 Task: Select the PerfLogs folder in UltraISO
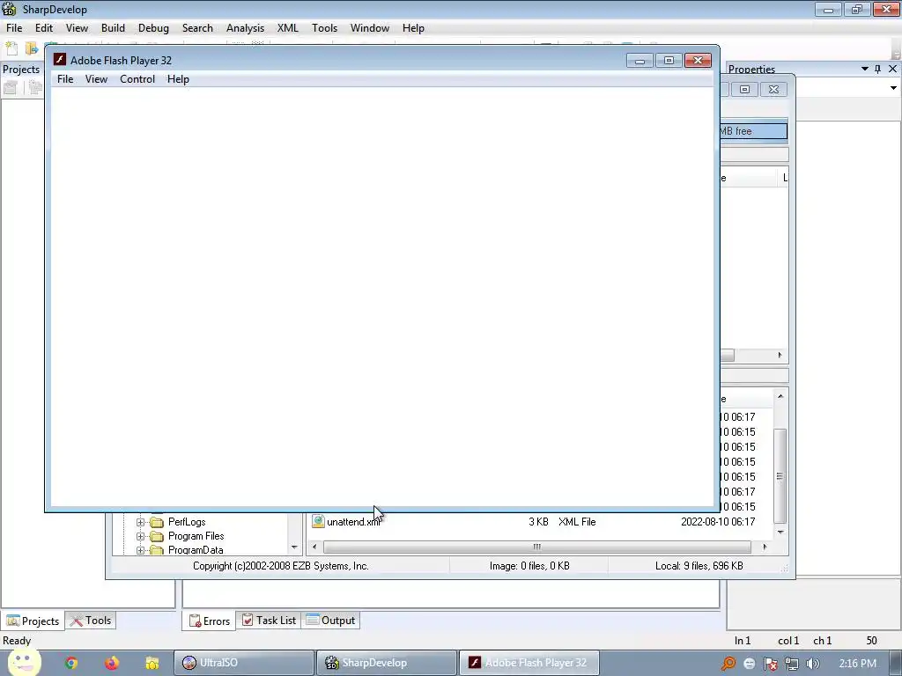pyautogui.click(x=187, y=522)
